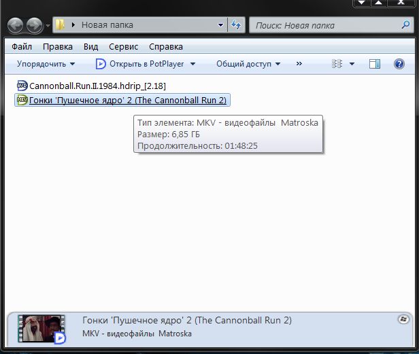
Task: Minimize window using down-arrow title button
Action: click(x=362, y=3)
